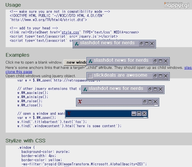Close the gray untitled window
Screen dimensions: 192x167
pyautogui.click(x=155, y=102)
